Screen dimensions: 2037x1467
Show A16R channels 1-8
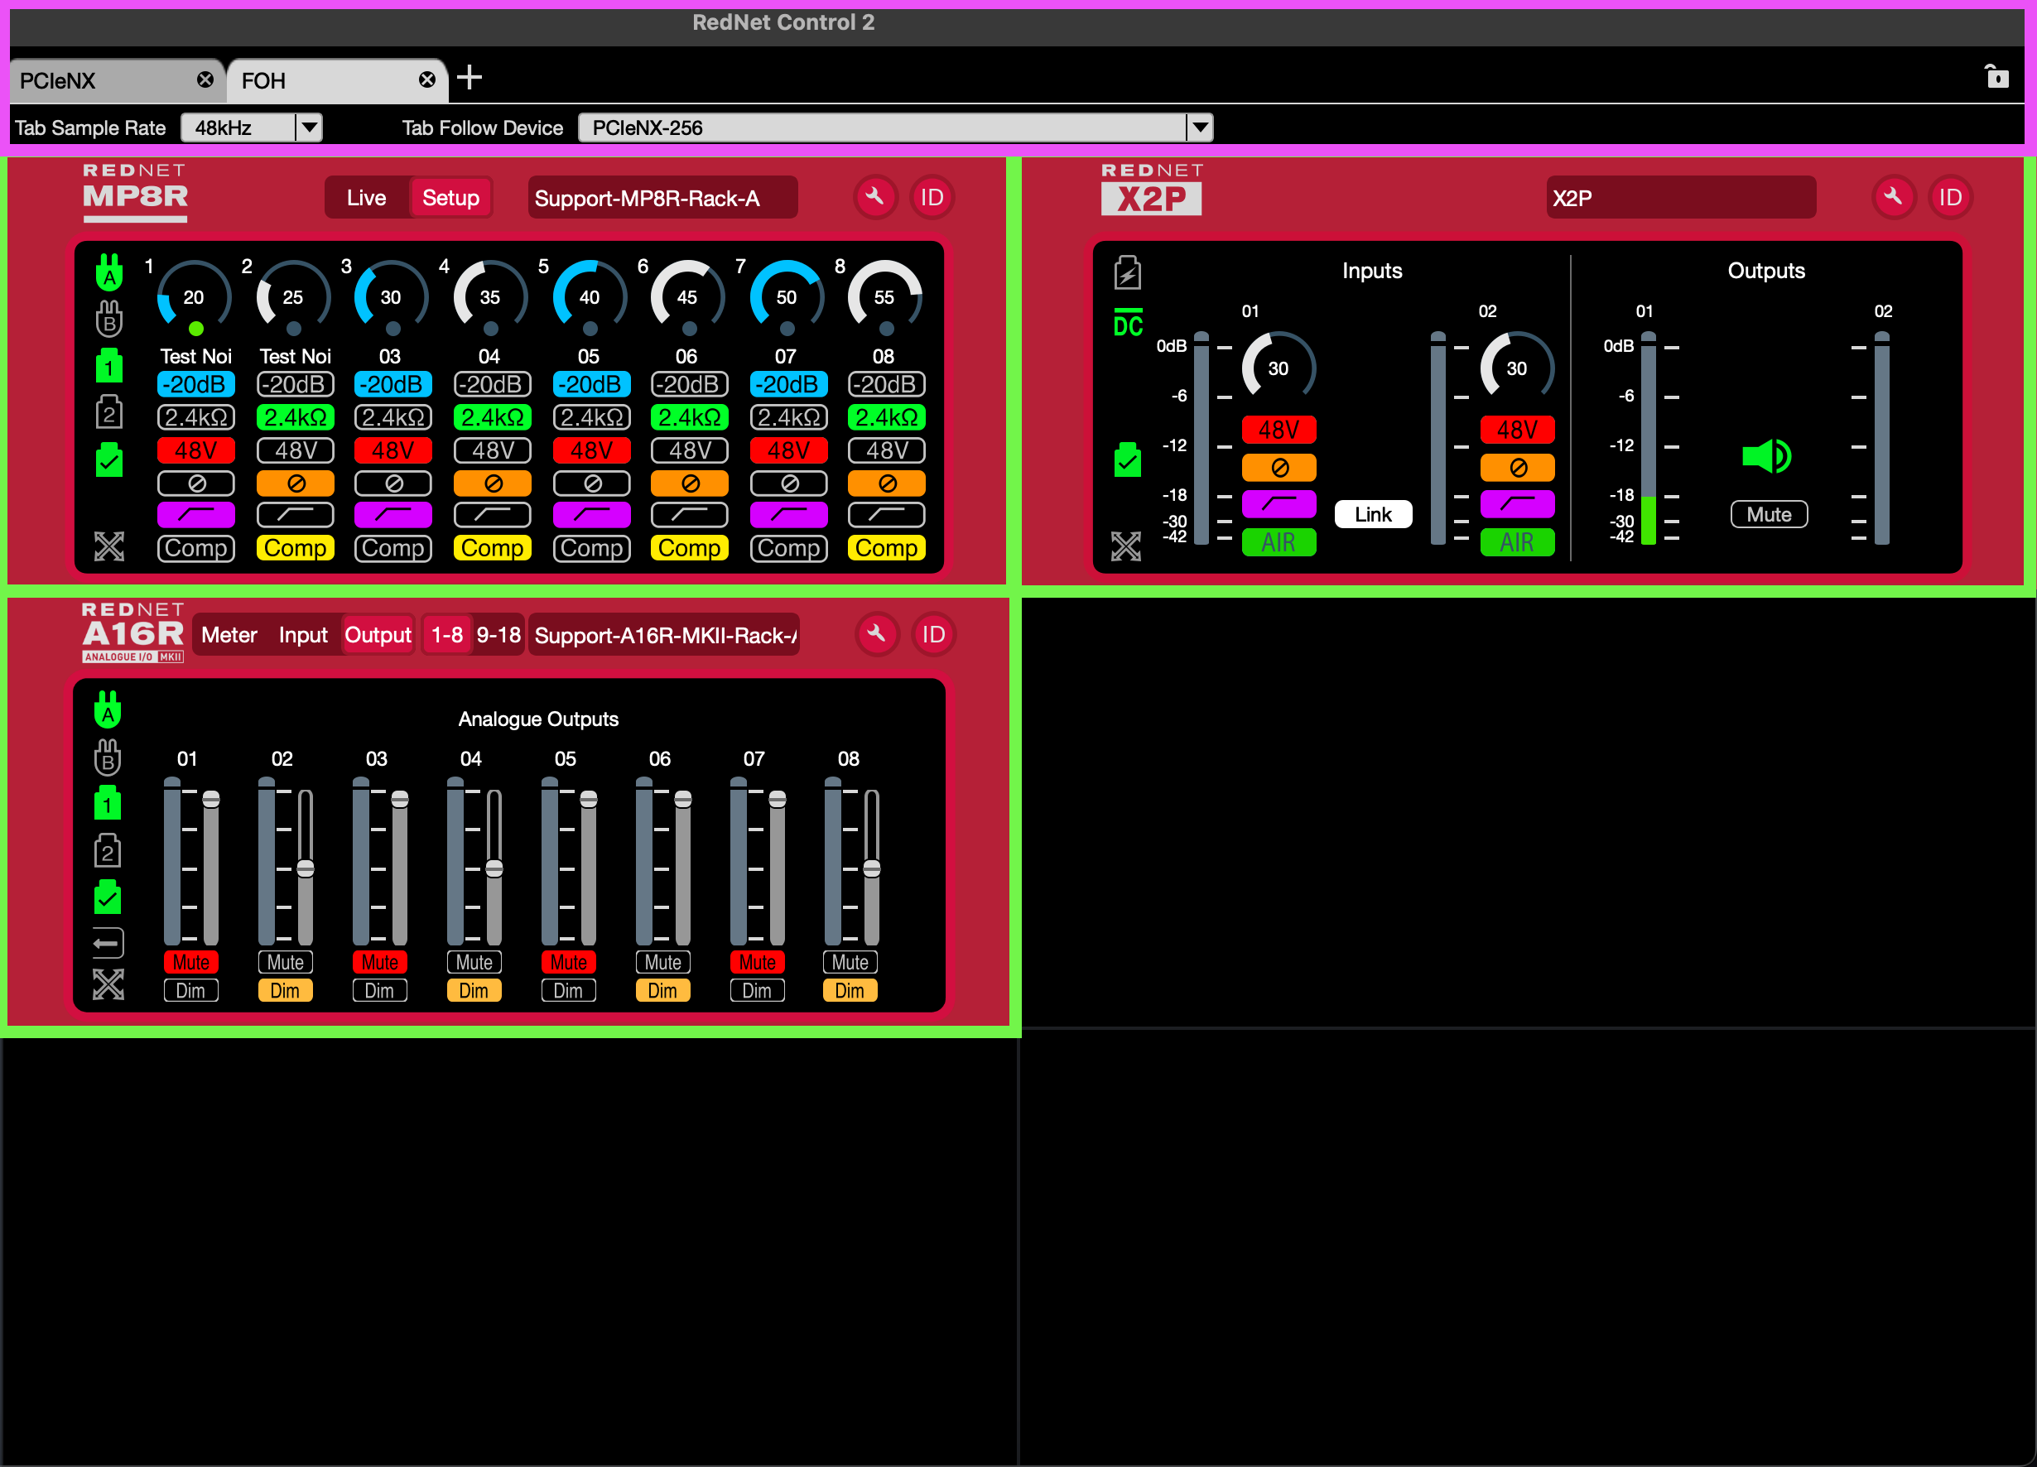447,635
